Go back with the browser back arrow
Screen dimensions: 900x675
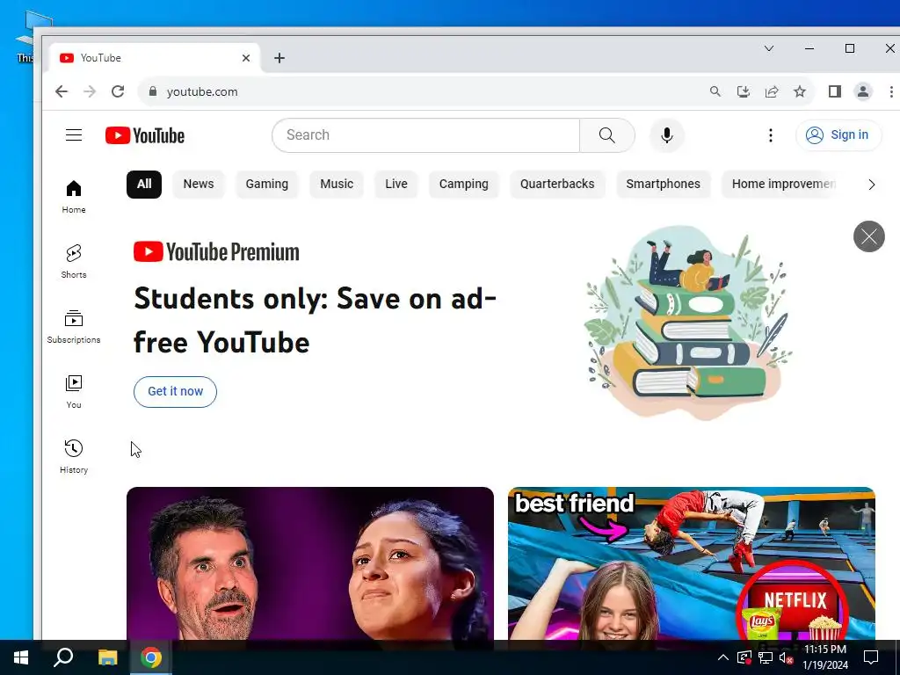[62, 91]
